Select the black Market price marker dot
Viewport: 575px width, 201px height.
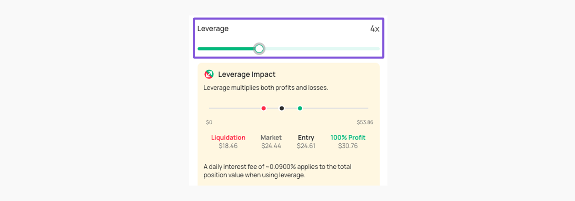282,108
